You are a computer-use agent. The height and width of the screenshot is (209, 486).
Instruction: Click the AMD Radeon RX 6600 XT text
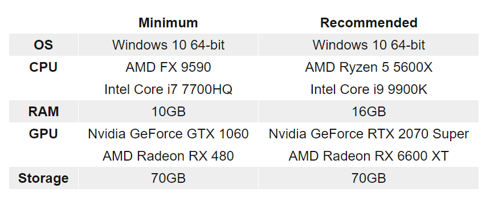(369, 156)
